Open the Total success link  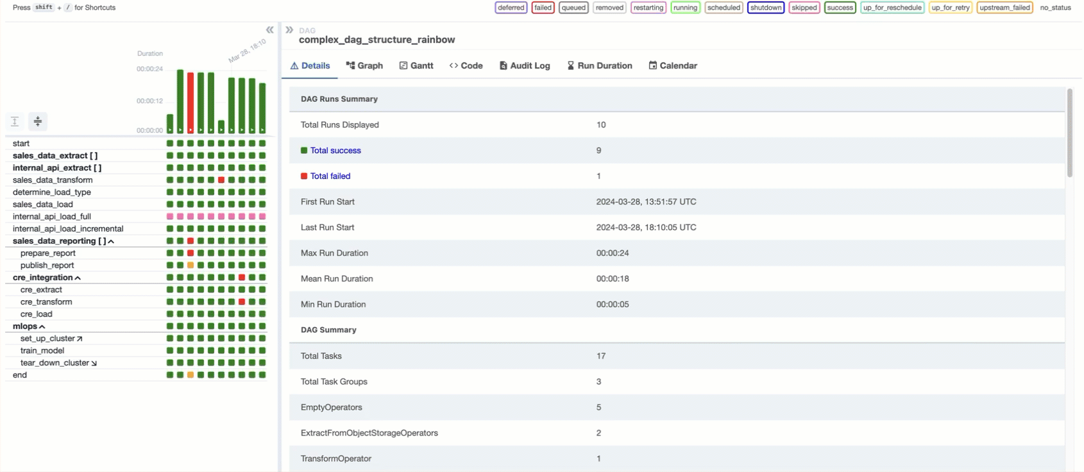coord(335,151)
